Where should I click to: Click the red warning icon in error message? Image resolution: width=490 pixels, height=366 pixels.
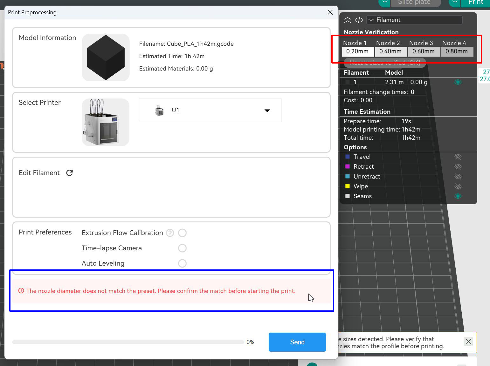21,291
